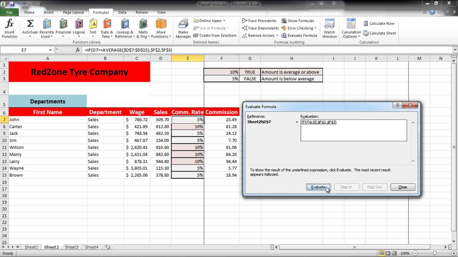Customize Quick Access Toolbar dropdown
This screenshot has height=257, width=458.
(x=41, y=4)
